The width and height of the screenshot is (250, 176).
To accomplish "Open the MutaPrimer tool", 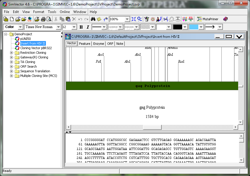I will 208,19.
